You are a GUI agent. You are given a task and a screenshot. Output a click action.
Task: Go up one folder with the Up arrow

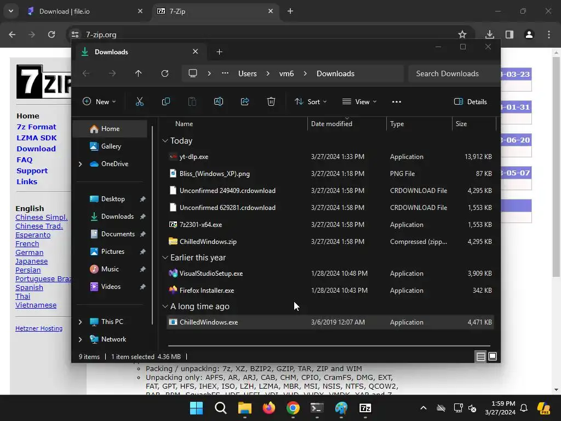(x=139, y=73)
